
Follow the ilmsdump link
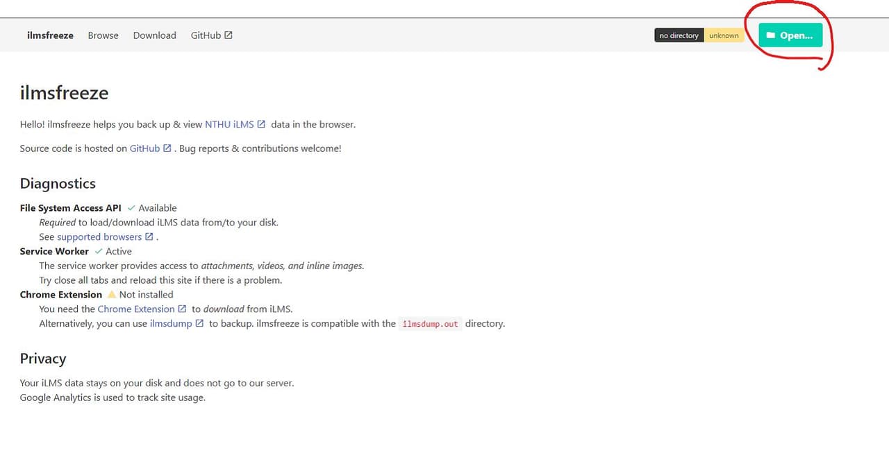tap(171, 323)
